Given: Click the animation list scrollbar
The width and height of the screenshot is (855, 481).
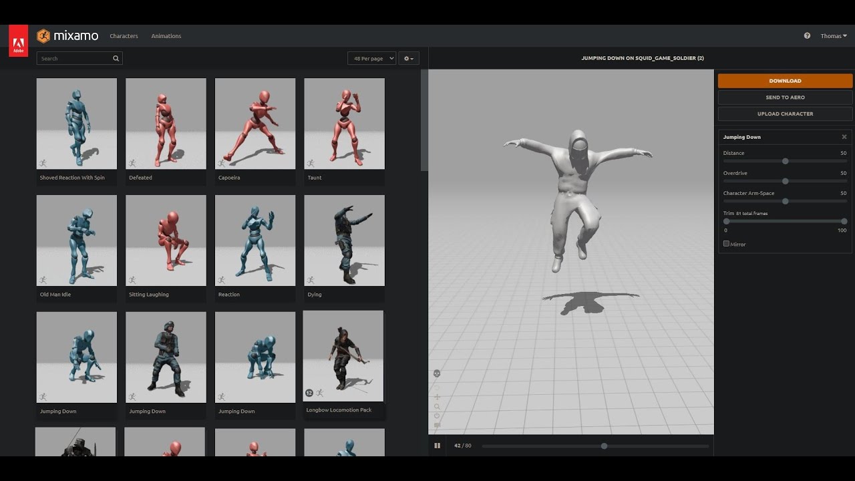Looking at the screenshot, I should (x=424, y=120).
